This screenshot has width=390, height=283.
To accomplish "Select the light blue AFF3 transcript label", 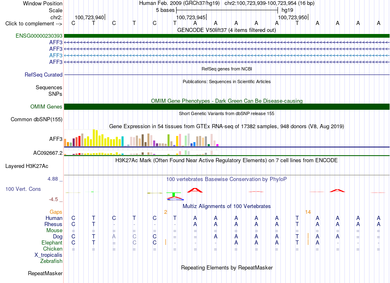I will point(56,55).
